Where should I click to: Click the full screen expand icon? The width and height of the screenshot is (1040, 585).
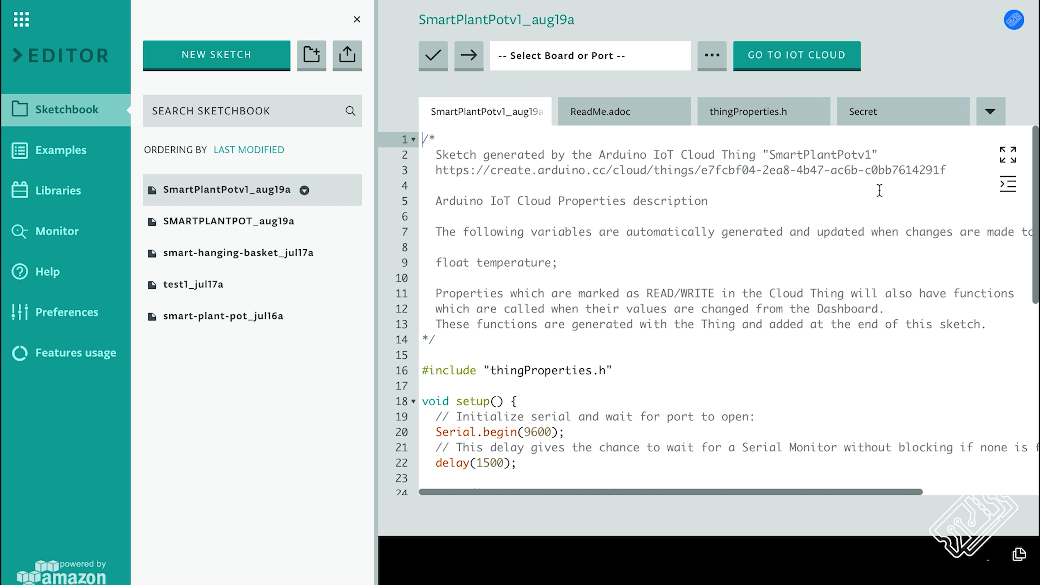[1008, 154]
